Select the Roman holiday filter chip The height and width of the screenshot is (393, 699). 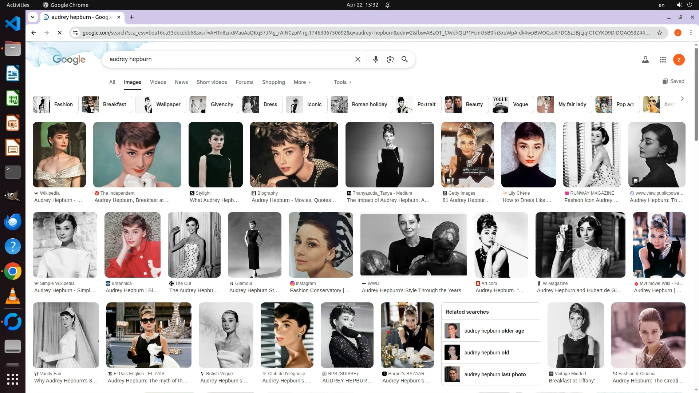click(362, 104)
